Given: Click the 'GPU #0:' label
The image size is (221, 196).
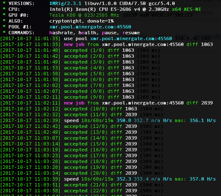Looking at the screenshot, I should tap(19, 15).
